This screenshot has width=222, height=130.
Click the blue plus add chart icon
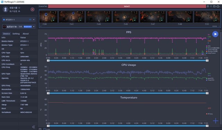click(x=216, y=121)
